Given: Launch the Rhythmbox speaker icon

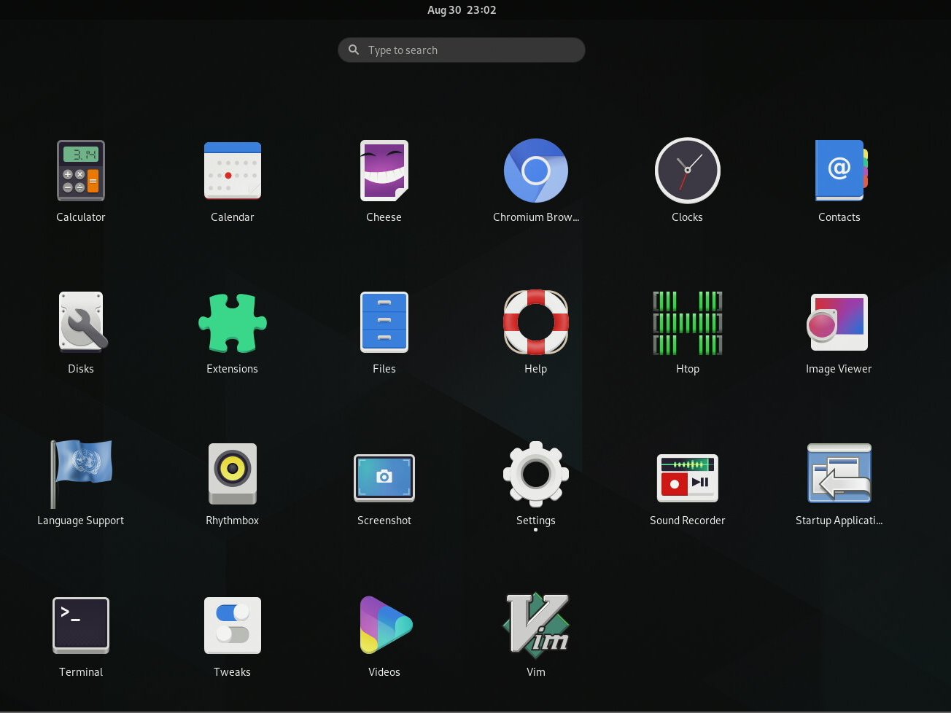Looking at the screenshot, I should pyautogui.click(x=233, y=474).
